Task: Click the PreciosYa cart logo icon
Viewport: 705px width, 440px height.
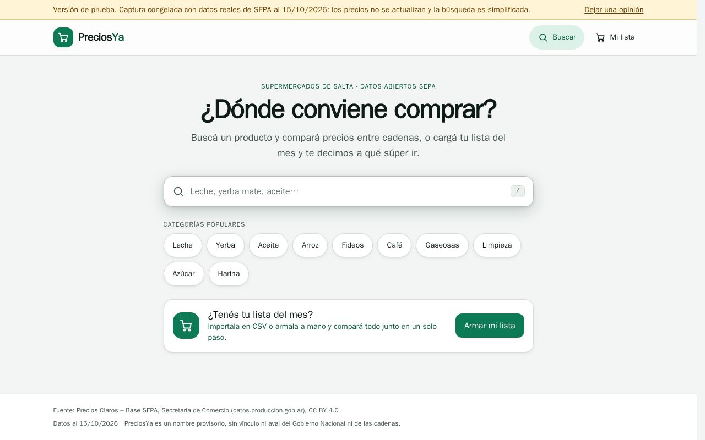Action: (63, 37)
